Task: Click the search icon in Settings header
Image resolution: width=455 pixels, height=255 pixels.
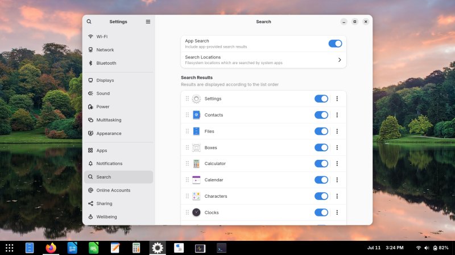Action: (x=89, y=22)
